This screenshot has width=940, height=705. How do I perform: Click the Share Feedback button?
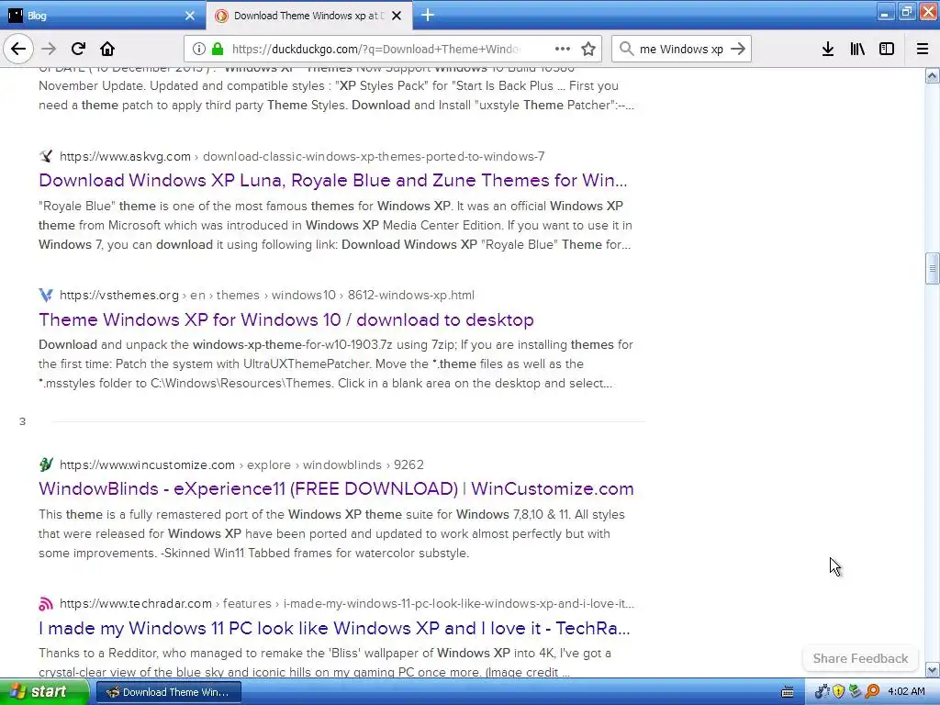pyautogui.click(x=860, y=658)
